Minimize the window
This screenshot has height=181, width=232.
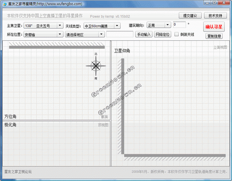click(x=207, y=3)
